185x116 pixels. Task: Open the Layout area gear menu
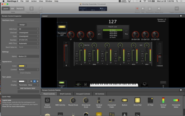pyautogui.click(x=182, y=16)
